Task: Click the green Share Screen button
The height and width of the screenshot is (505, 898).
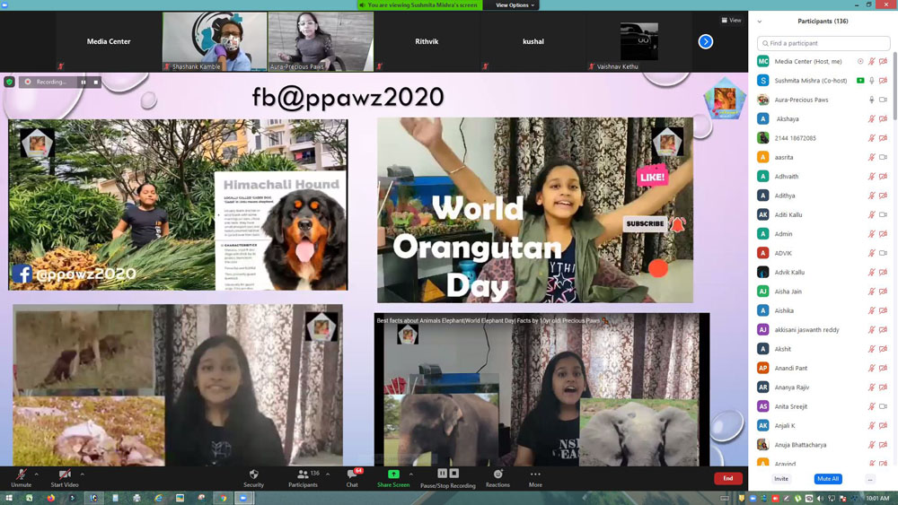Action: 393,477
